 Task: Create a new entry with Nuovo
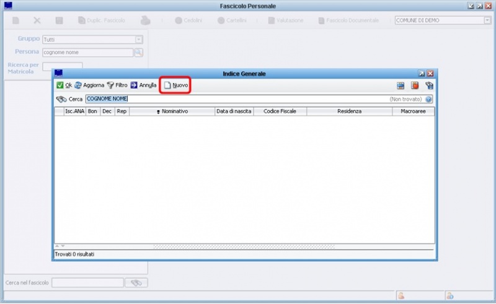pyautogui.click(x=176, y=85)
